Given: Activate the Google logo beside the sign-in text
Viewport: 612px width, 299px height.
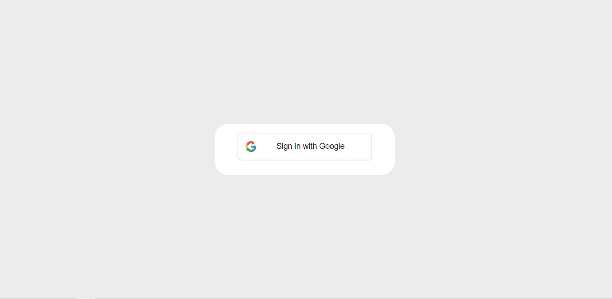Looking at the screenshot, I should pos(251,147).
